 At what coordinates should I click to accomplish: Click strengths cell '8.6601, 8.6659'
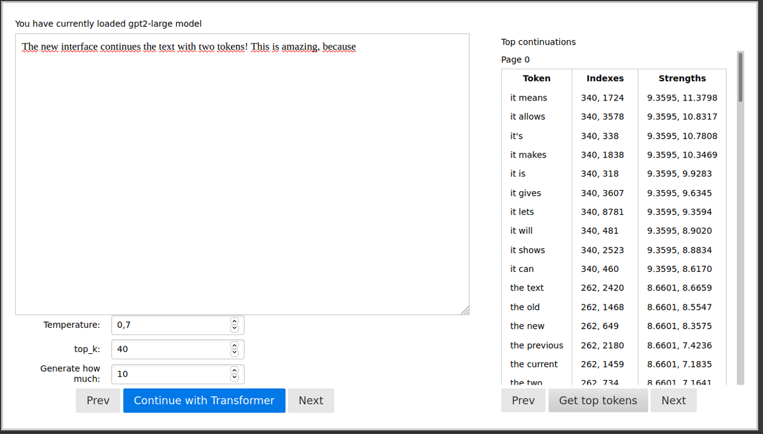[x=682, y=288]
